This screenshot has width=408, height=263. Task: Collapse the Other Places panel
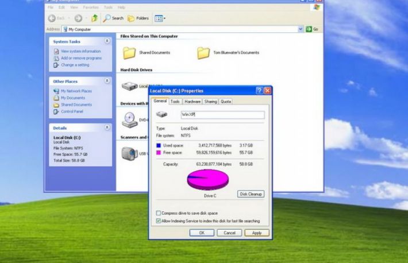(107, 81)
